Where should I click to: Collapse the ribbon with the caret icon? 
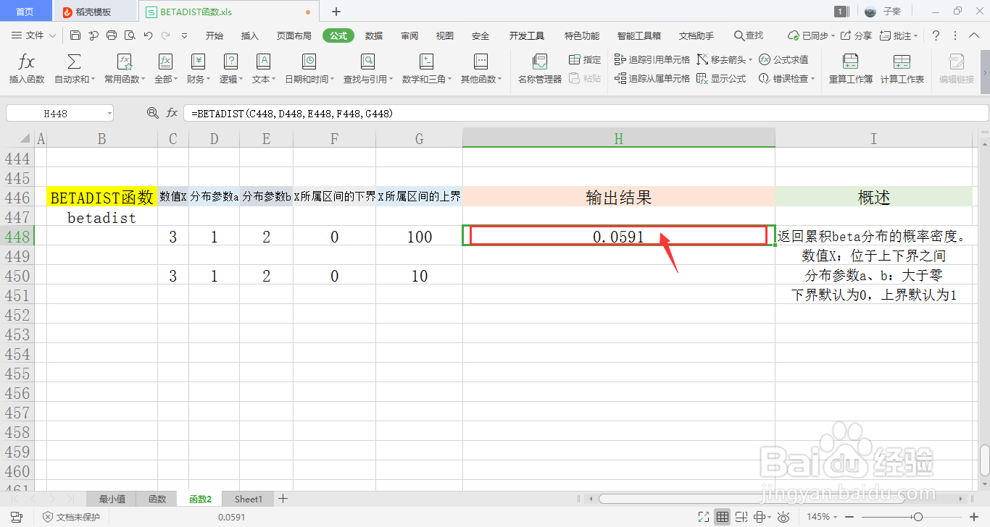point(975,35)
